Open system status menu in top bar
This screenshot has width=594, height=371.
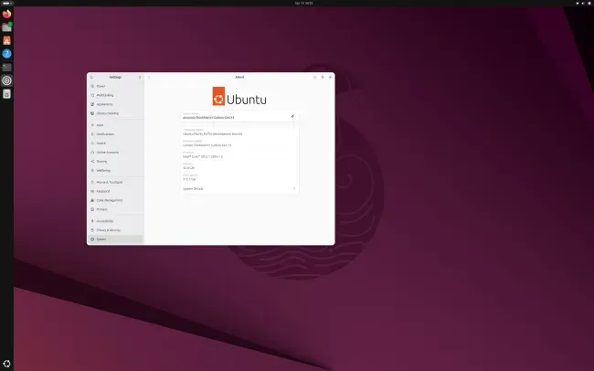tap(583, 3)
